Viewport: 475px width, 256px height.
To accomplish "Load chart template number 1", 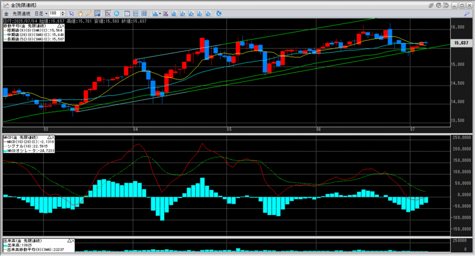I will 174,13.
